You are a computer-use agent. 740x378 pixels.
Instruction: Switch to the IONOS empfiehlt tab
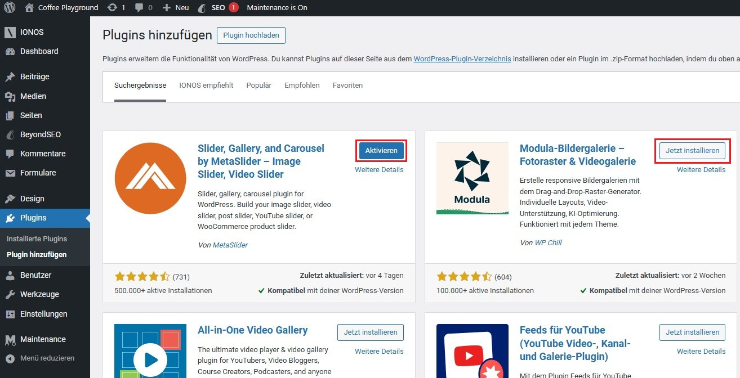coord(206,85)
